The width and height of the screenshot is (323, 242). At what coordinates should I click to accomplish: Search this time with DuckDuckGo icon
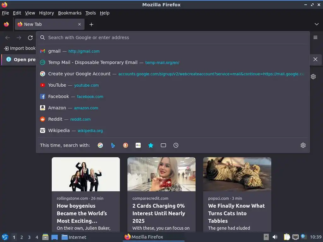[126, 145]
